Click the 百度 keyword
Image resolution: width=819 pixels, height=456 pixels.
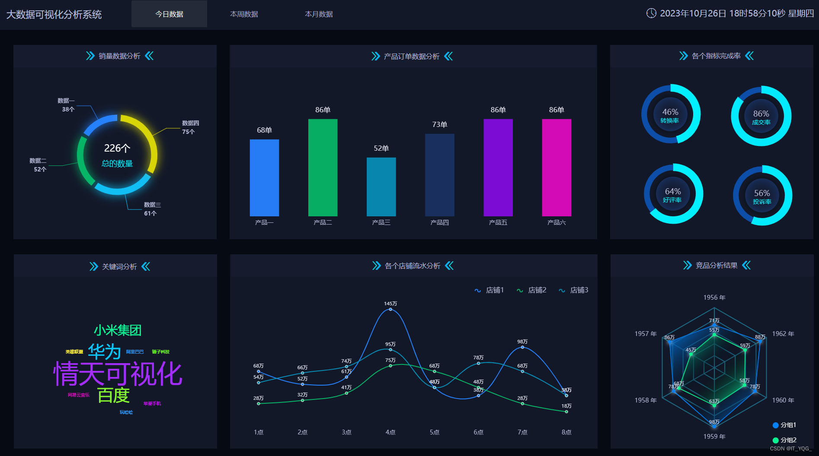coord(113,396)
